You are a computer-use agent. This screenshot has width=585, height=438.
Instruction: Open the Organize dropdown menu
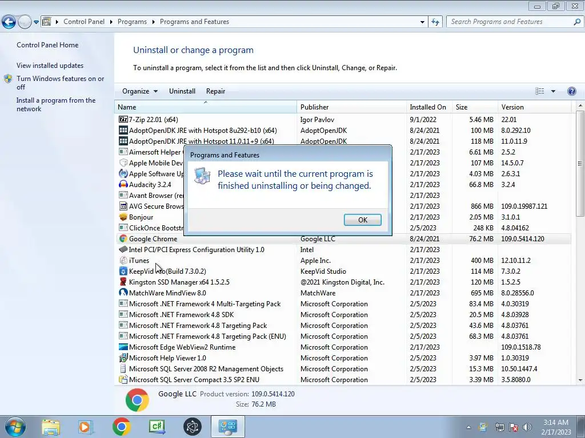click(140, 91)
